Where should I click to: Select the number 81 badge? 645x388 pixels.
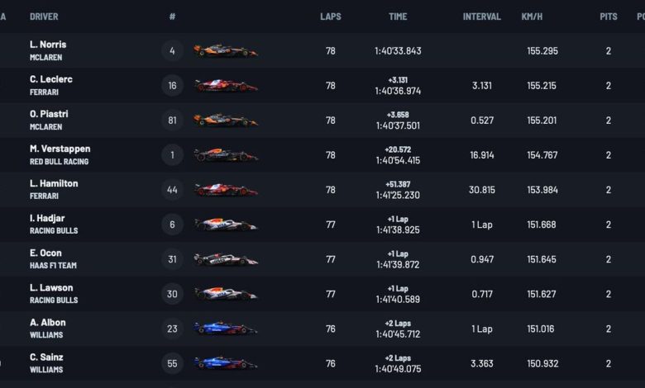coord(172,121)
